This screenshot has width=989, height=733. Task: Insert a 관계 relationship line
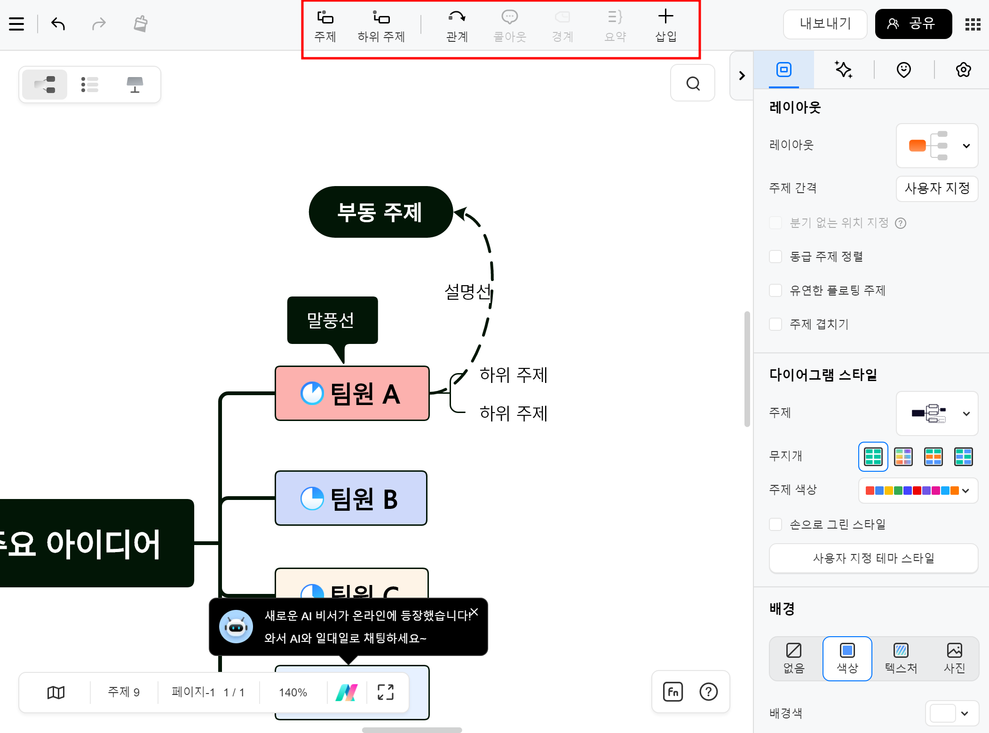457,26
